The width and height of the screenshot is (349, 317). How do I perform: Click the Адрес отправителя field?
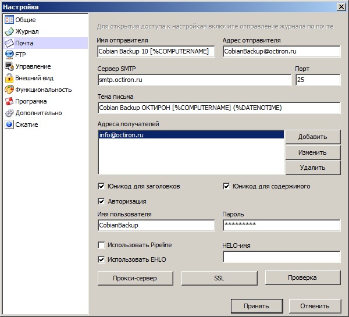[x=282, y=51]
